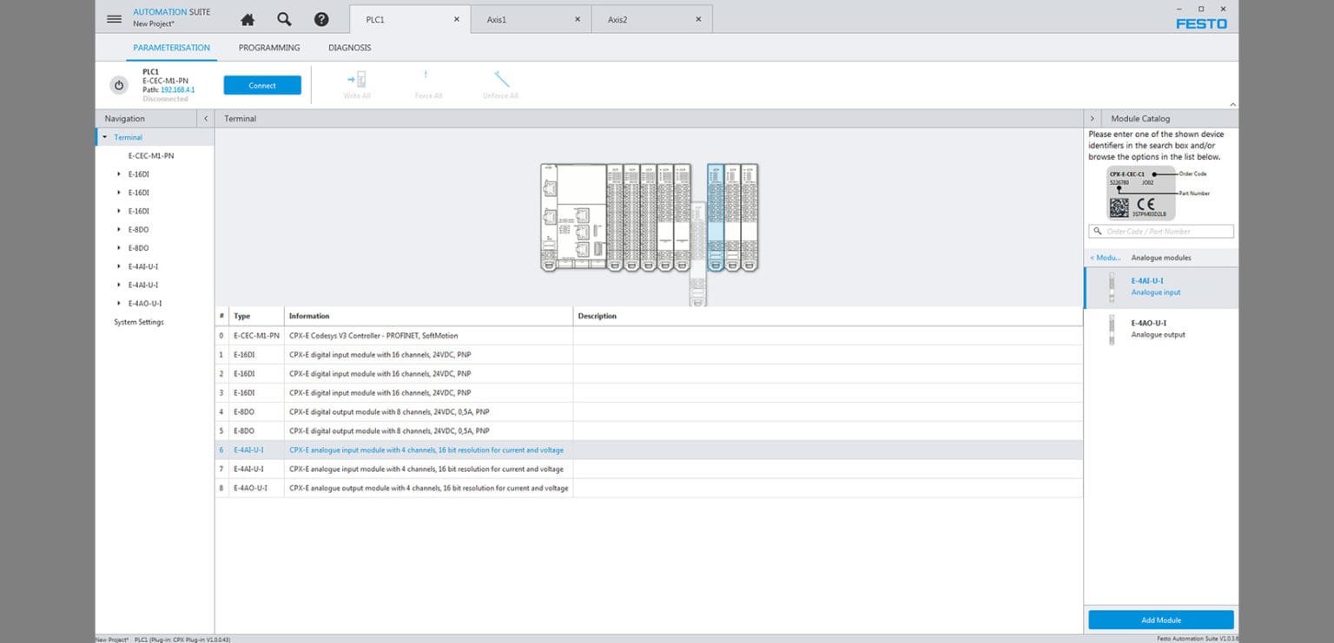Collapse the Terminal tree node
This screenshot has height=643, width=1334.
coord(104,137)
